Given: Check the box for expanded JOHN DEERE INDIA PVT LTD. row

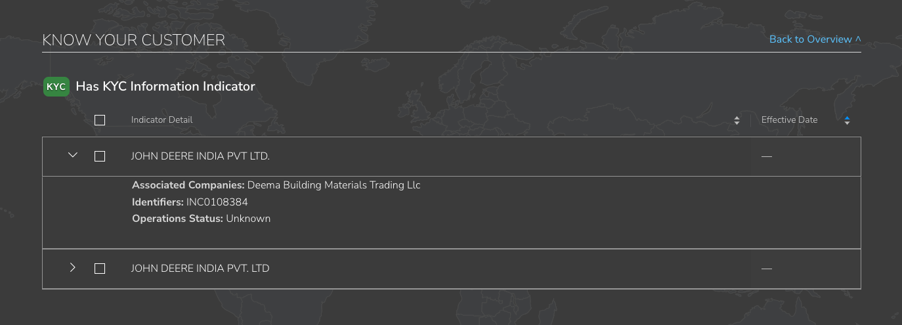Looking at the screenshot, I should 100,156.
